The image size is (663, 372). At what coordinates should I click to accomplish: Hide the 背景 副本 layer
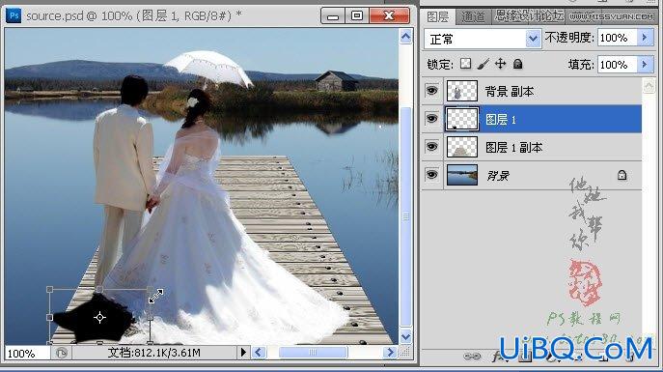coord(431,91)
